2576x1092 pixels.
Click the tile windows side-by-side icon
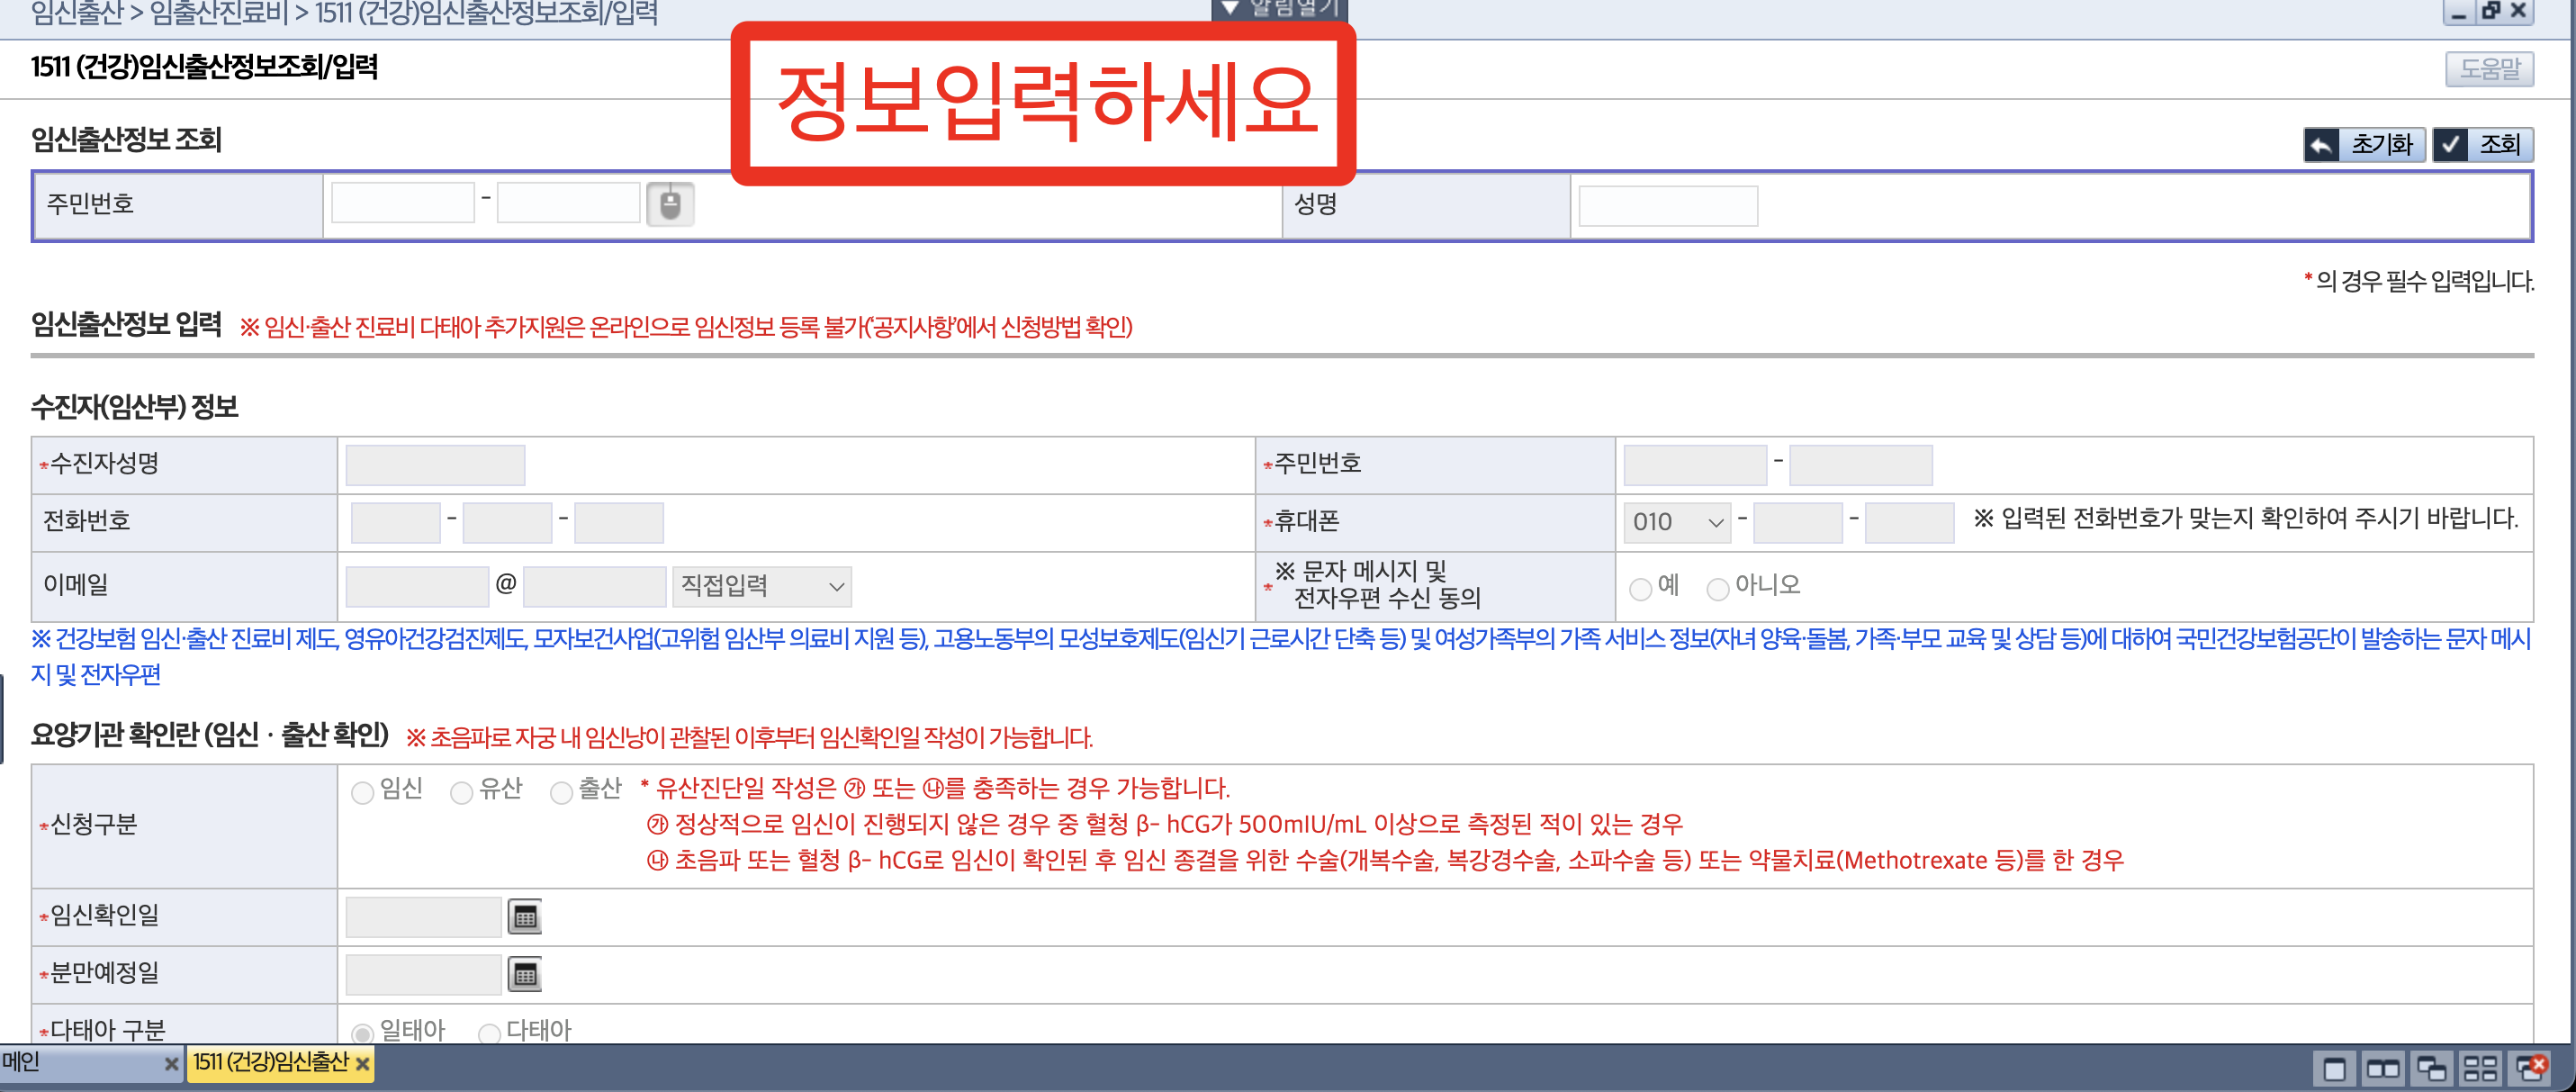[x=2386, y=1068]
